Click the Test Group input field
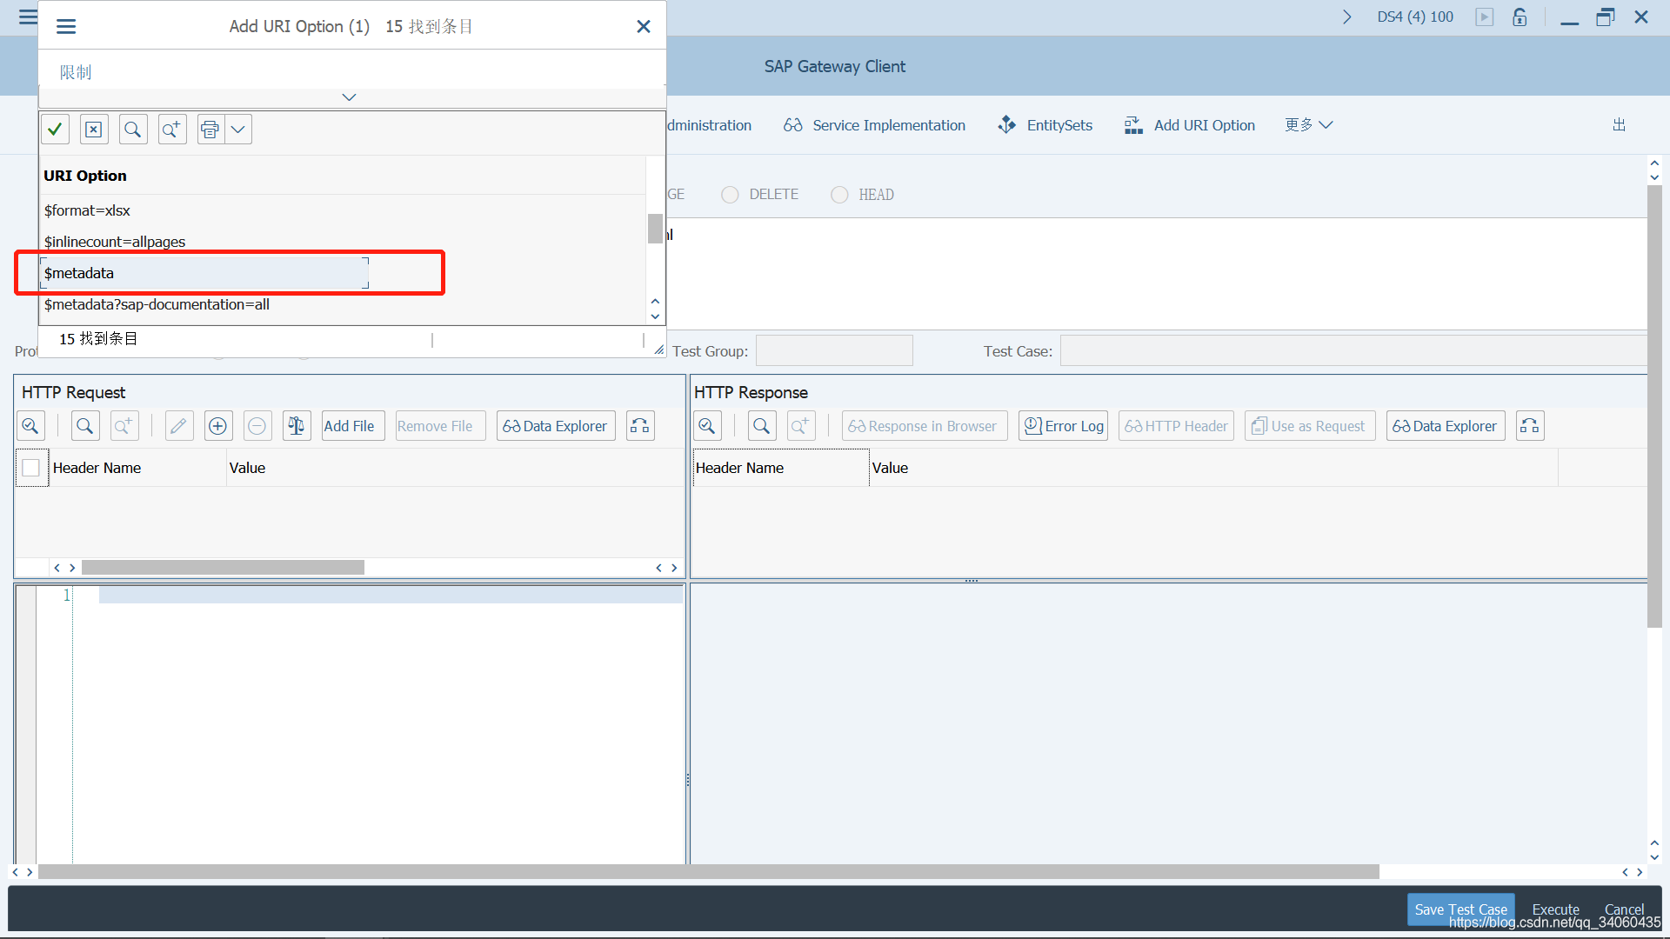Screen dimensions: 1670x939 coord(834,351)
